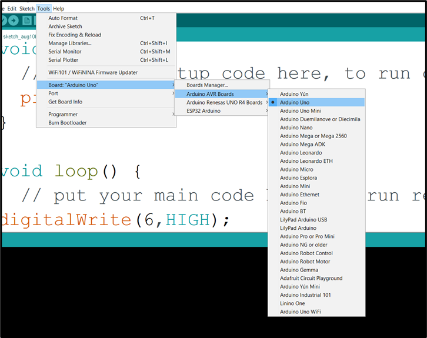Launch WiFi101 / WiFiNINA Firmware Updater
This screenshot has width=427, height=338.
tap(106, 72)
